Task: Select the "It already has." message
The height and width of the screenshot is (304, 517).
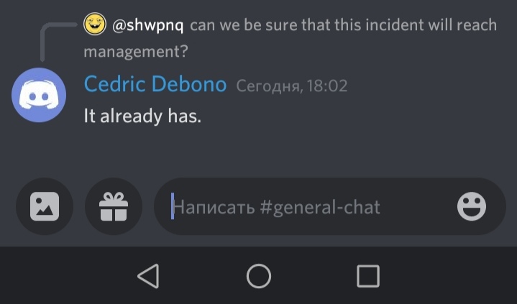Action: [x=142, y=116]
